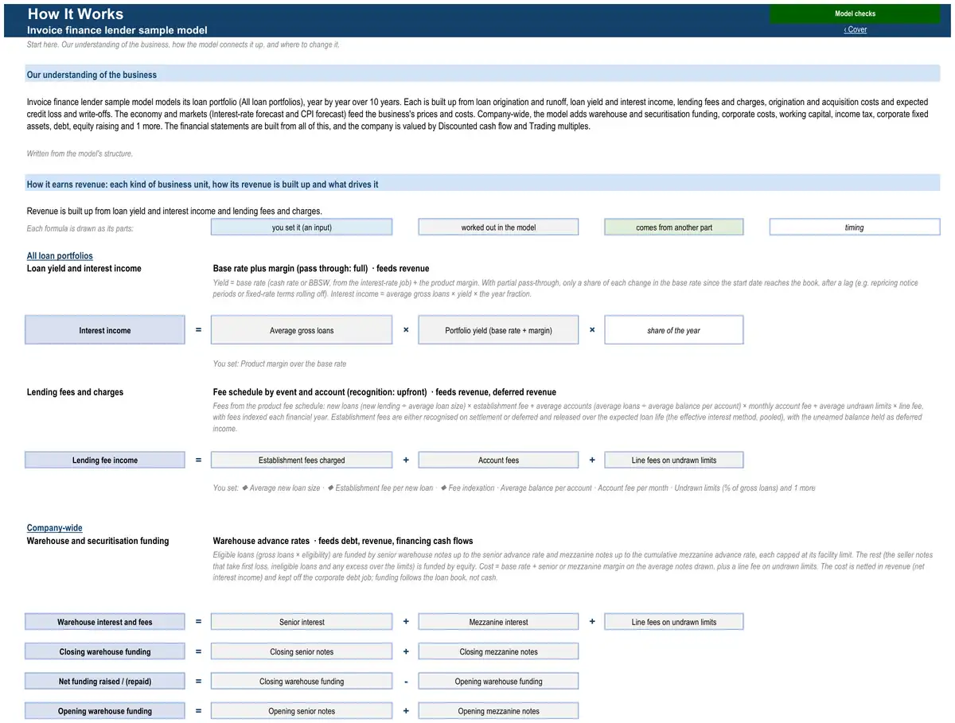Click the 'Invoice finance lender sample model' subtitle
The image size is (955, 723).
(x=117, y=30)
